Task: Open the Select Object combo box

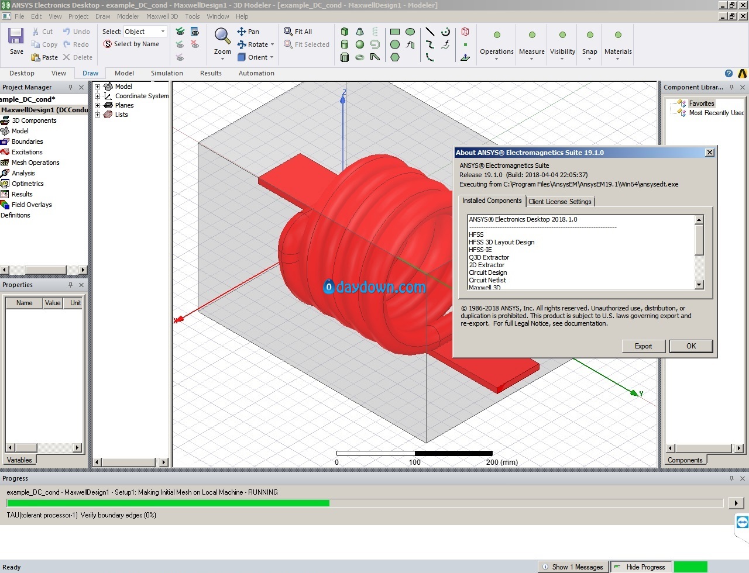Action: click(x=145, y=32)
